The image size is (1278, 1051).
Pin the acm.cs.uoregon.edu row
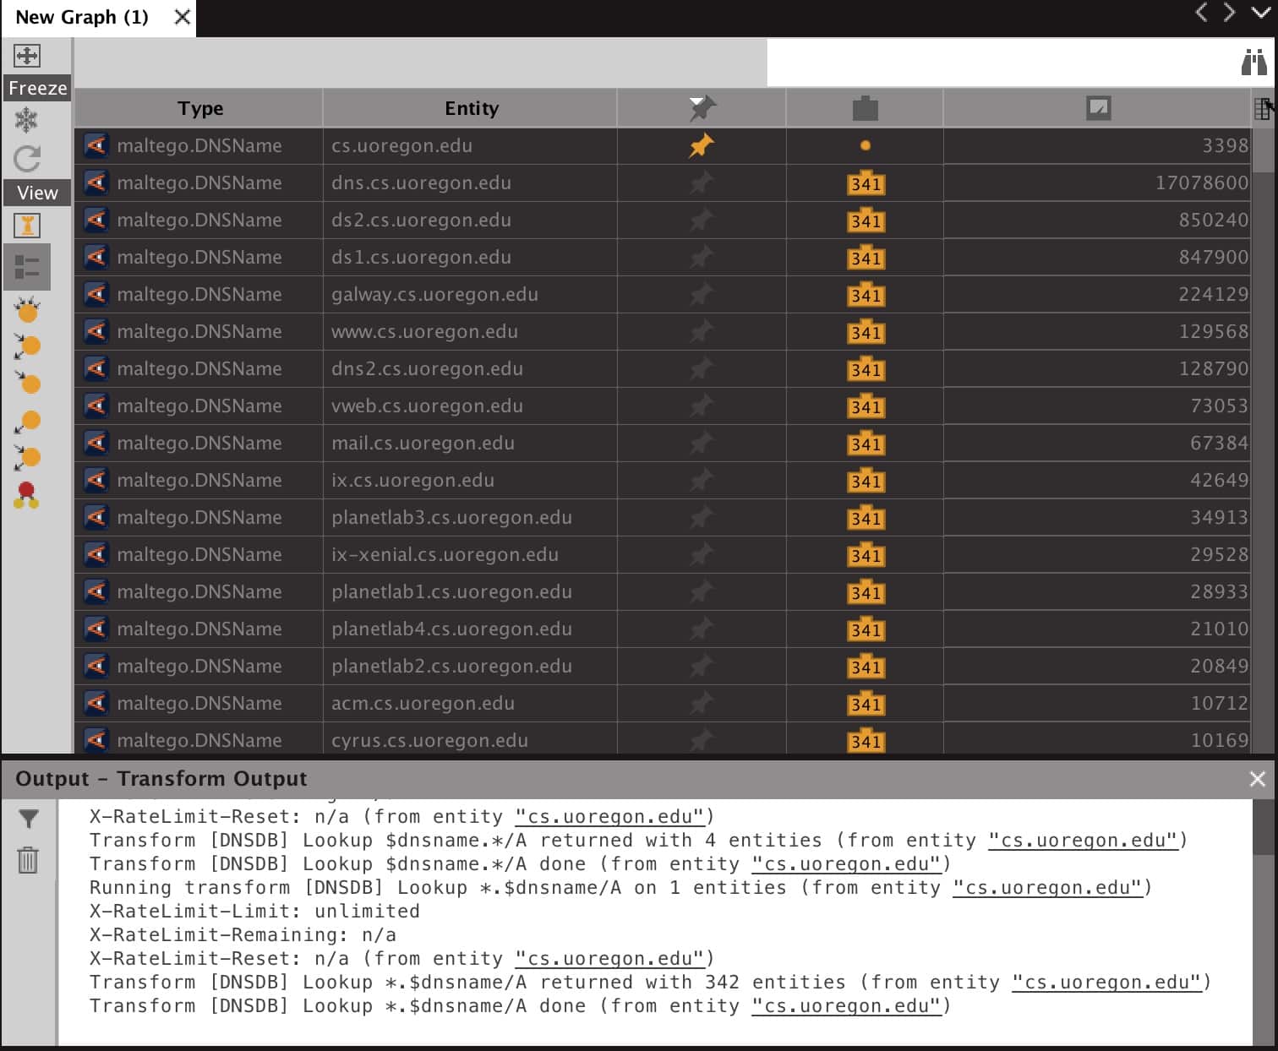coord(701,703)
